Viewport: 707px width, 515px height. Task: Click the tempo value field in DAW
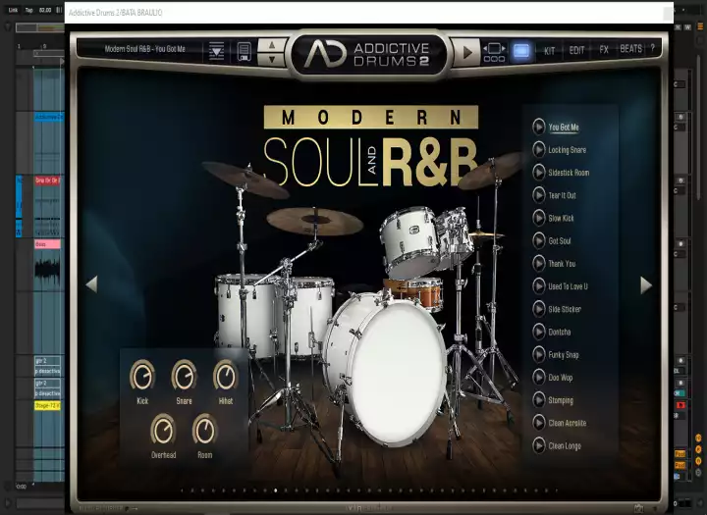[x=45, y=10]
